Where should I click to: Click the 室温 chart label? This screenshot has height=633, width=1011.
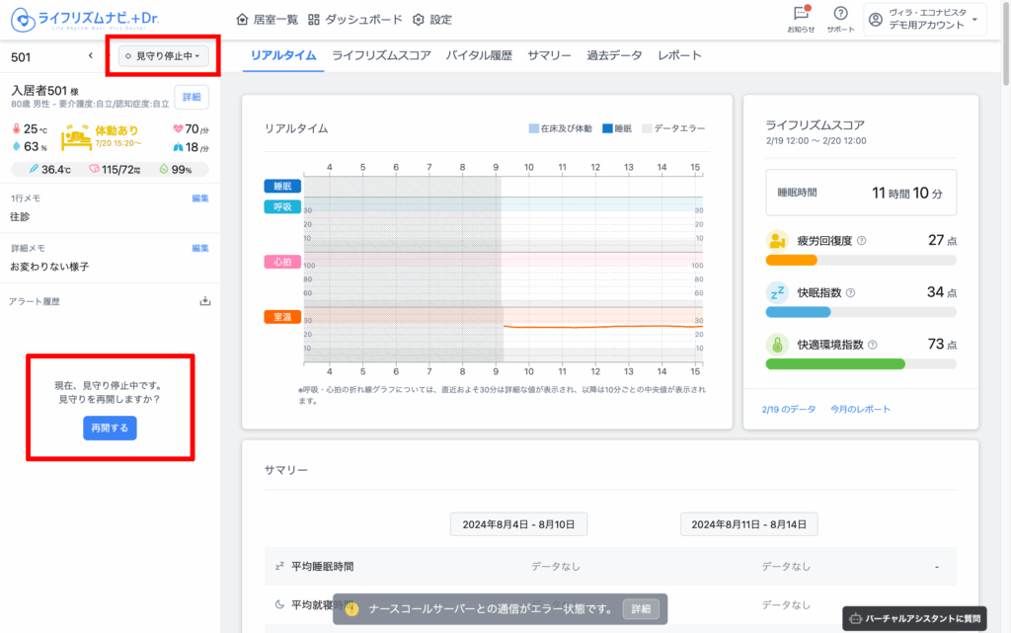click(282, 317)
